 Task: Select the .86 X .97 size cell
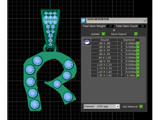point(104,51)
